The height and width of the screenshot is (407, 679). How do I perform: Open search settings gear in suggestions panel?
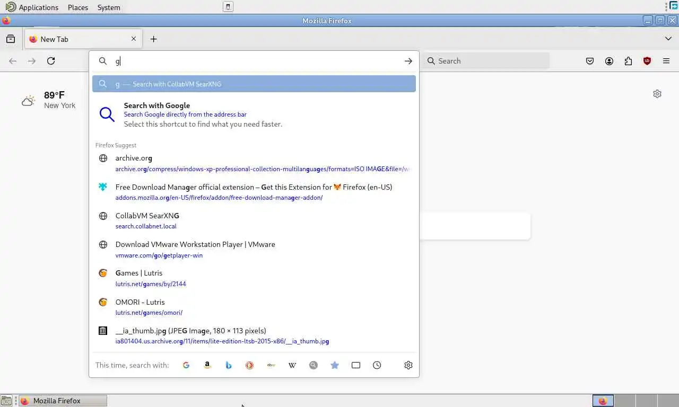408,365
